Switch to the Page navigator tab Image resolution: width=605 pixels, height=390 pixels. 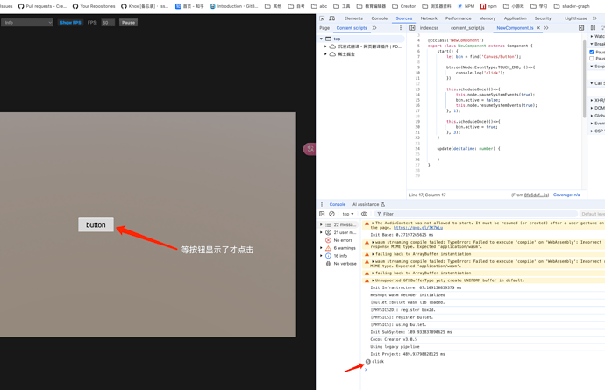324,28
